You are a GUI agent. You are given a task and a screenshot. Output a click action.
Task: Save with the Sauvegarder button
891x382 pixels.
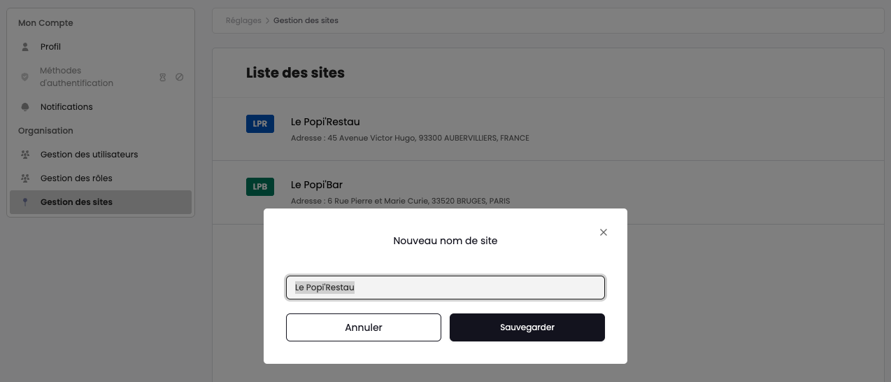(527, 327)
